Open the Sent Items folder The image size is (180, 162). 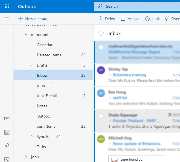[46, 126]
